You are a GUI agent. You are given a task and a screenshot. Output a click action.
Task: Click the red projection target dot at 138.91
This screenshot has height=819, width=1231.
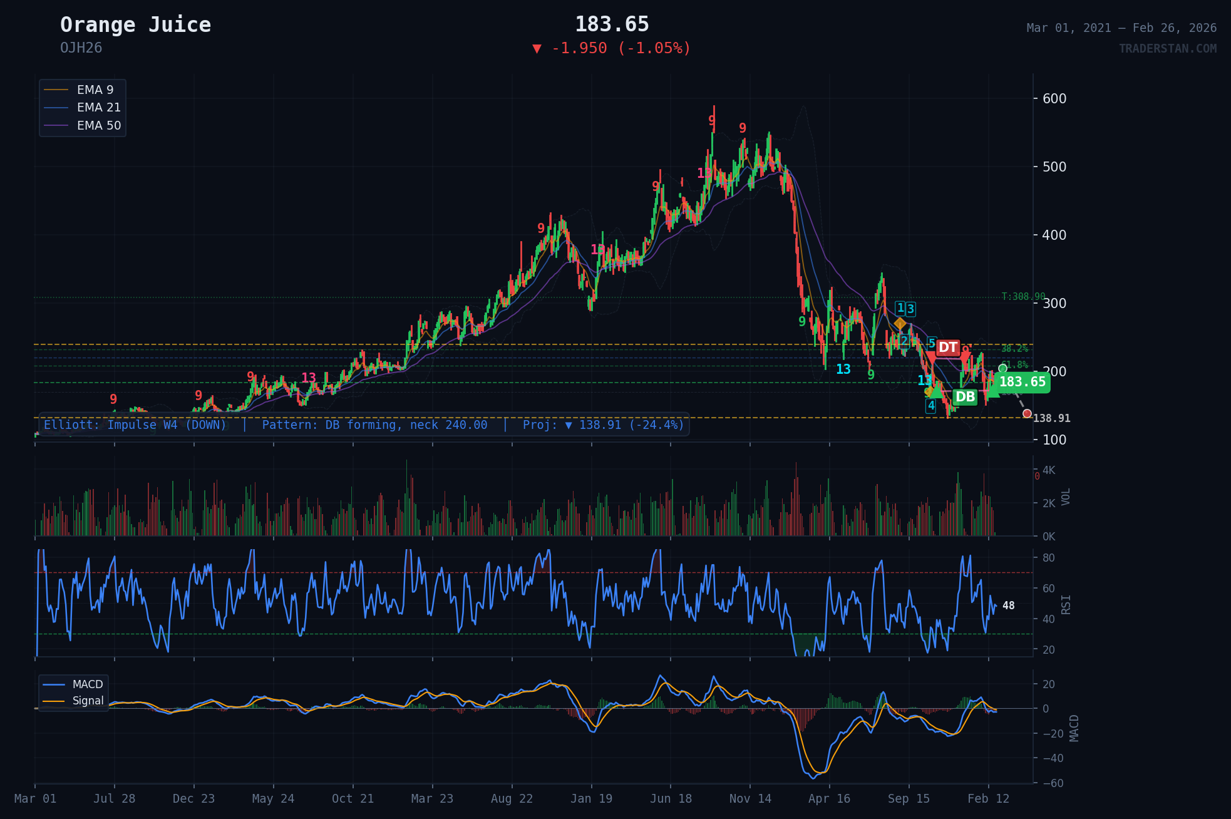click(1027, 413)
